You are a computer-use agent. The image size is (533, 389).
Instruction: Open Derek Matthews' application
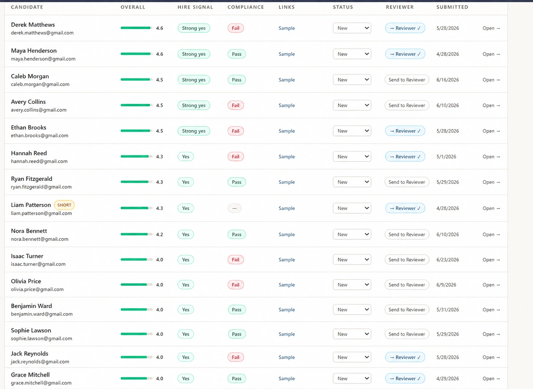click(491, 28)
